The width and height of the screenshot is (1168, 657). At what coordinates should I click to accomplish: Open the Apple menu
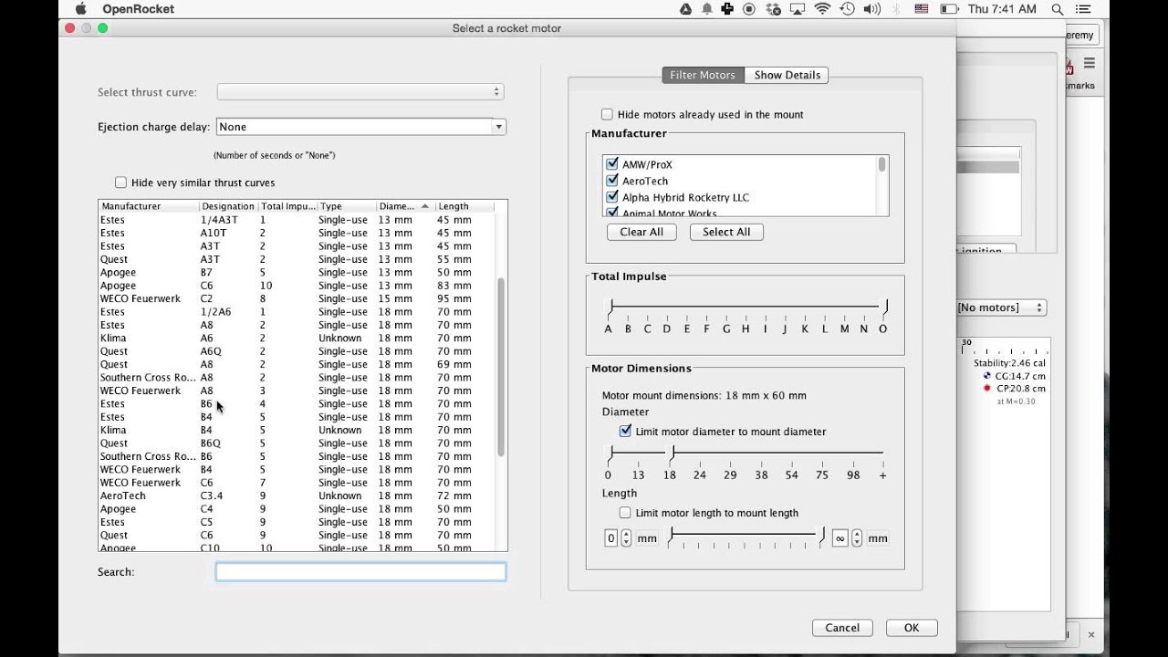[x=80, y=9]
